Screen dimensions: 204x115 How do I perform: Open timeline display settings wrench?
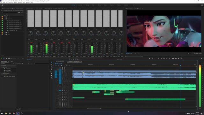point(67,65)
